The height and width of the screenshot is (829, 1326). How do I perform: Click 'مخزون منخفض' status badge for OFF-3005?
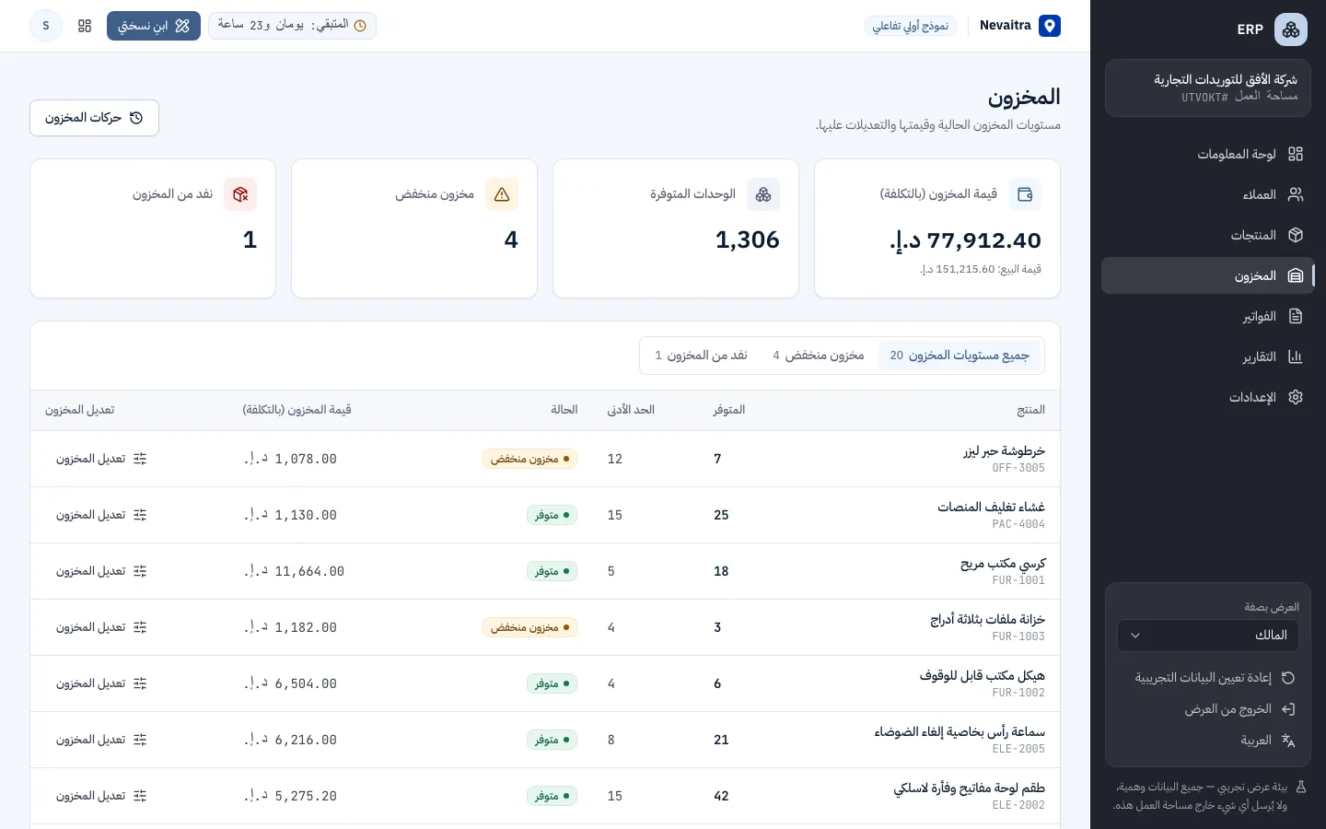click(x=529, y=459)
